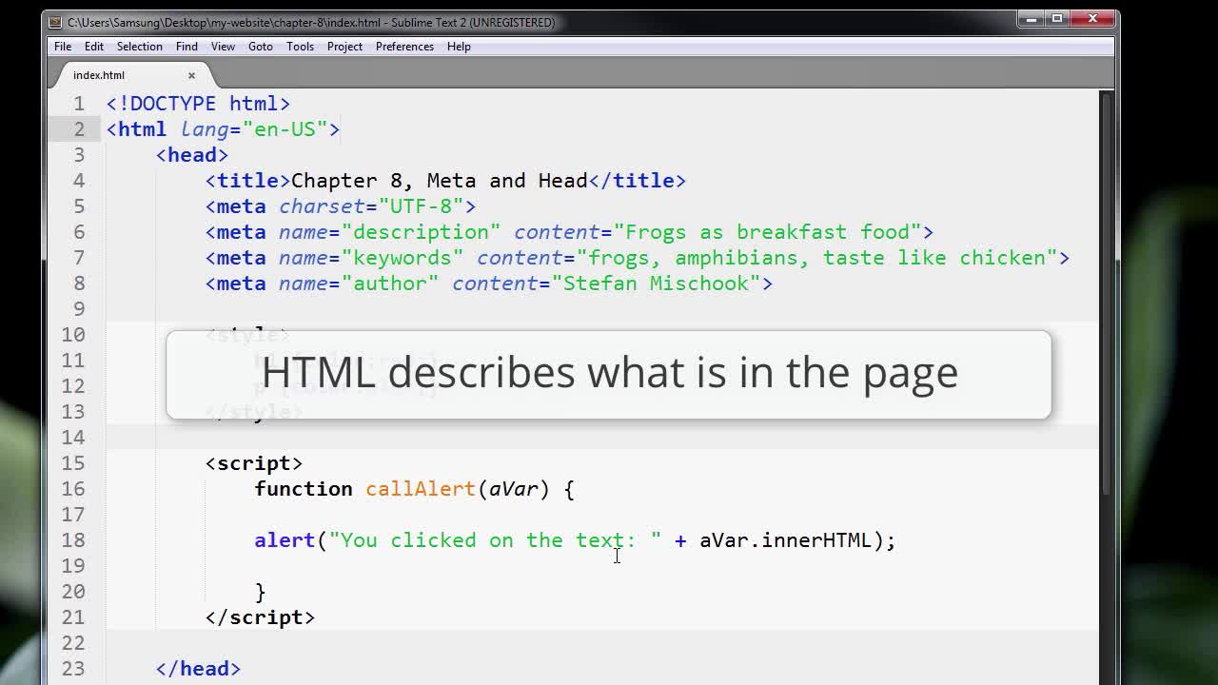Click the keywords content 'frogs, amphibians, taste like chicken'

tap(817, 258)
